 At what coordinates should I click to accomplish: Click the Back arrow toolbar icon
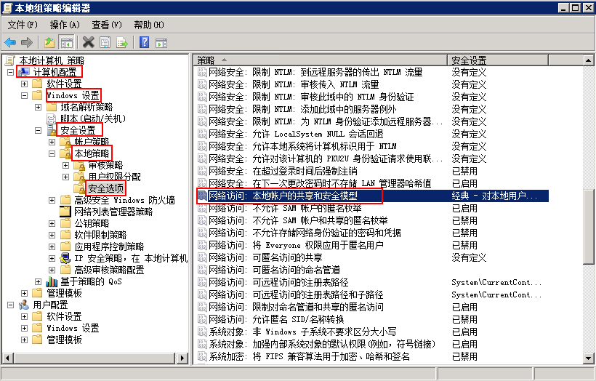click(10, 42)
